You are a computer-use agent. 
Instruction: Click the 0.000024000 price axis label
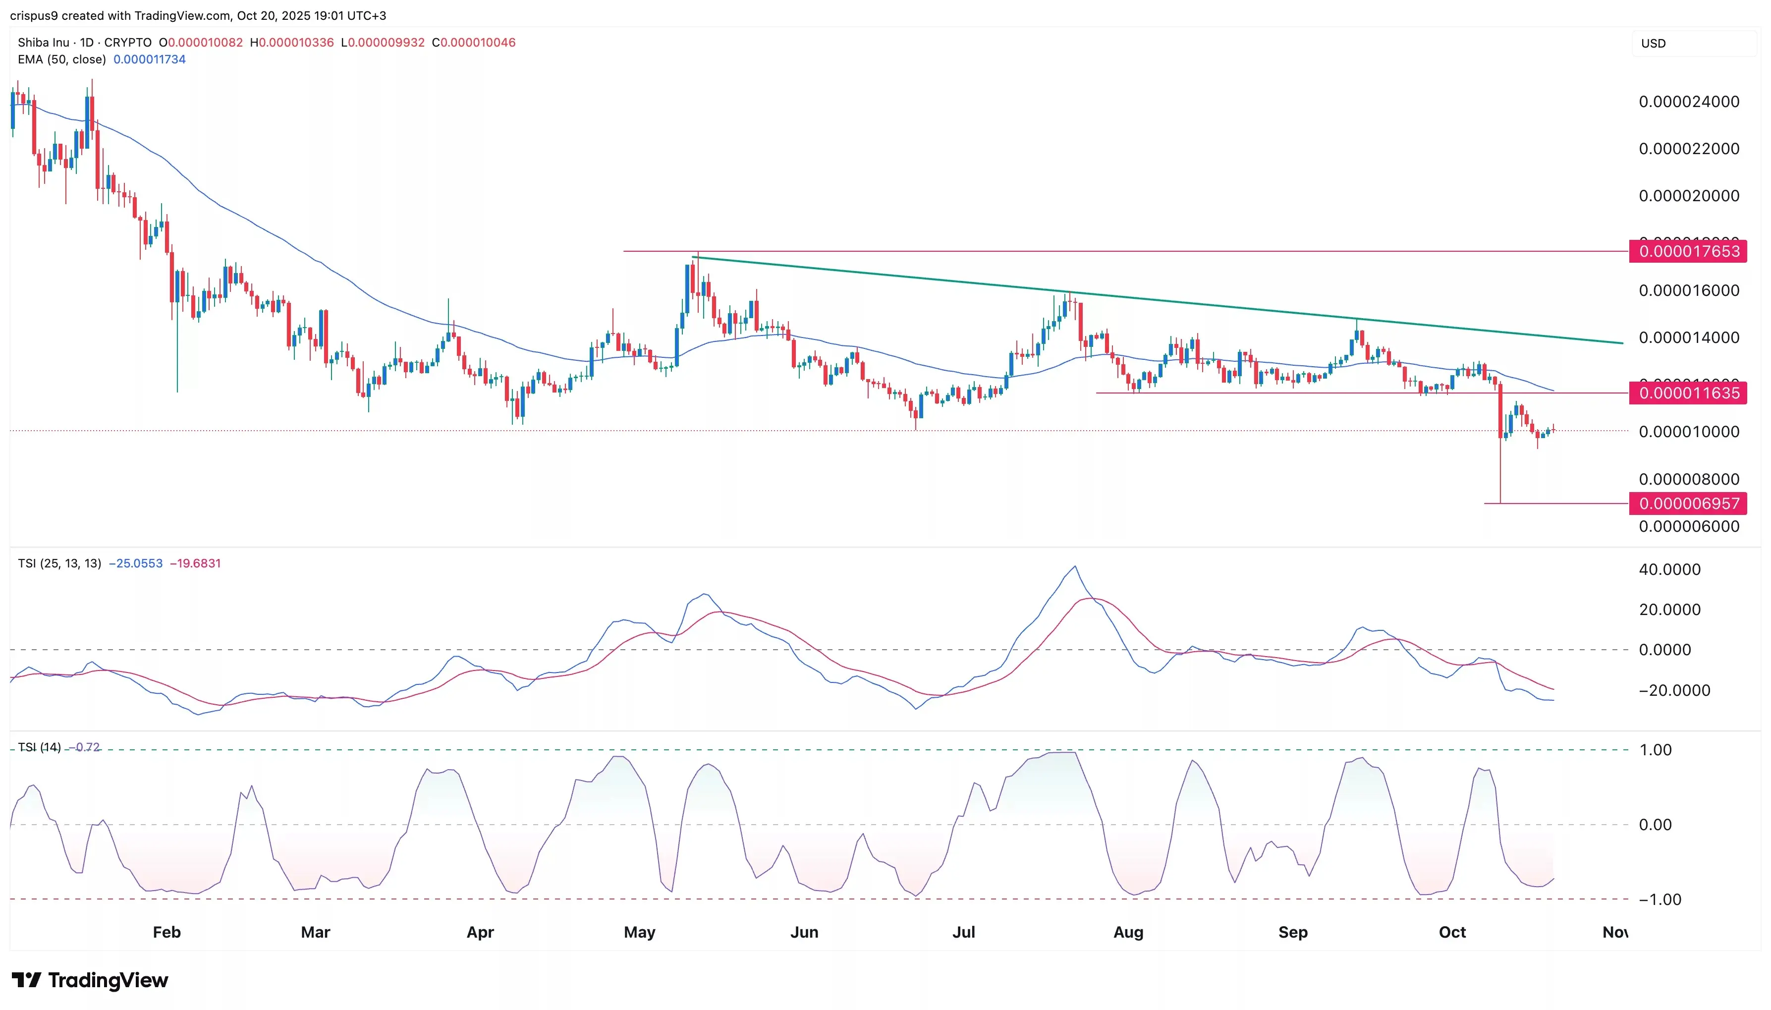click(x=1688, y=102)
